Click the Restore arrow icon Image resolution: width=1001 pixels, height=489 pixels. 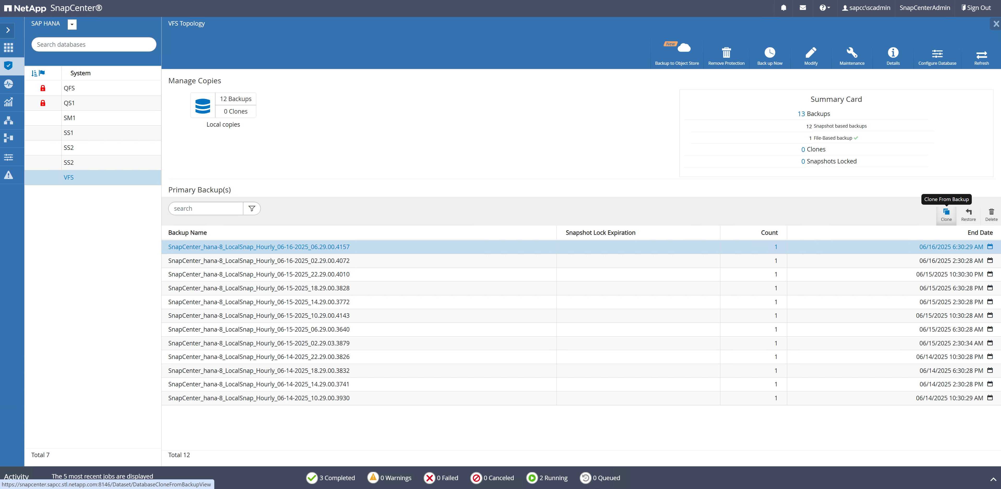point(968,212)
